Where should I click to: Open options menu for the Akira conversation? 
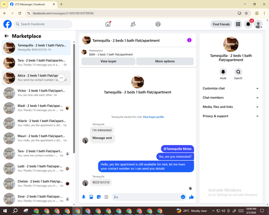click(x=61, y=78)
